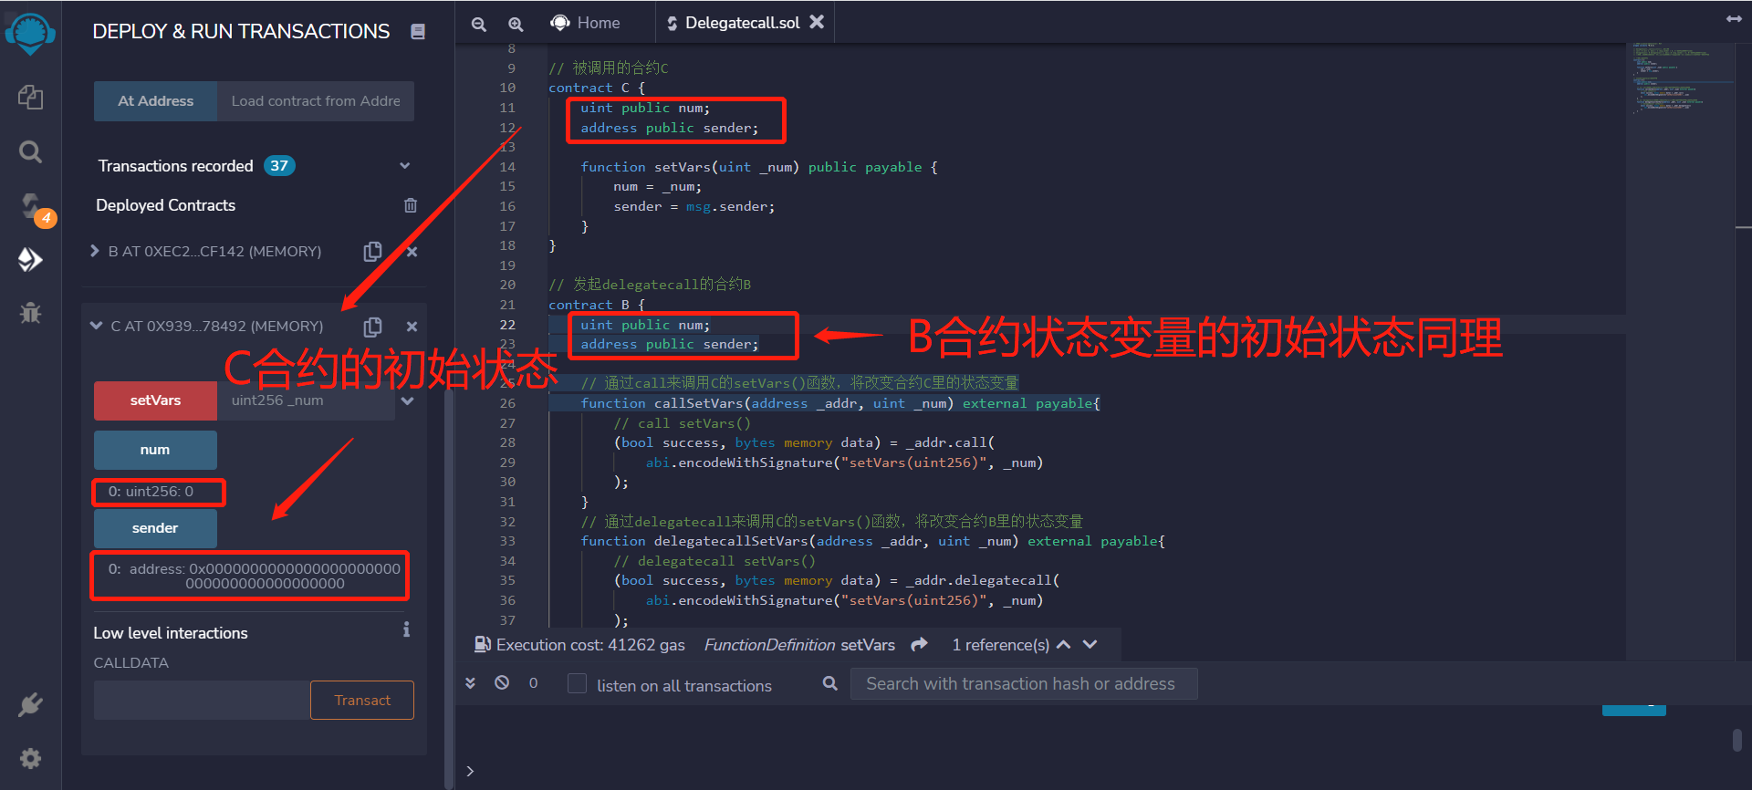Open Settings gear in sidebar
The image size is (1752, 790).
point(30,758)
